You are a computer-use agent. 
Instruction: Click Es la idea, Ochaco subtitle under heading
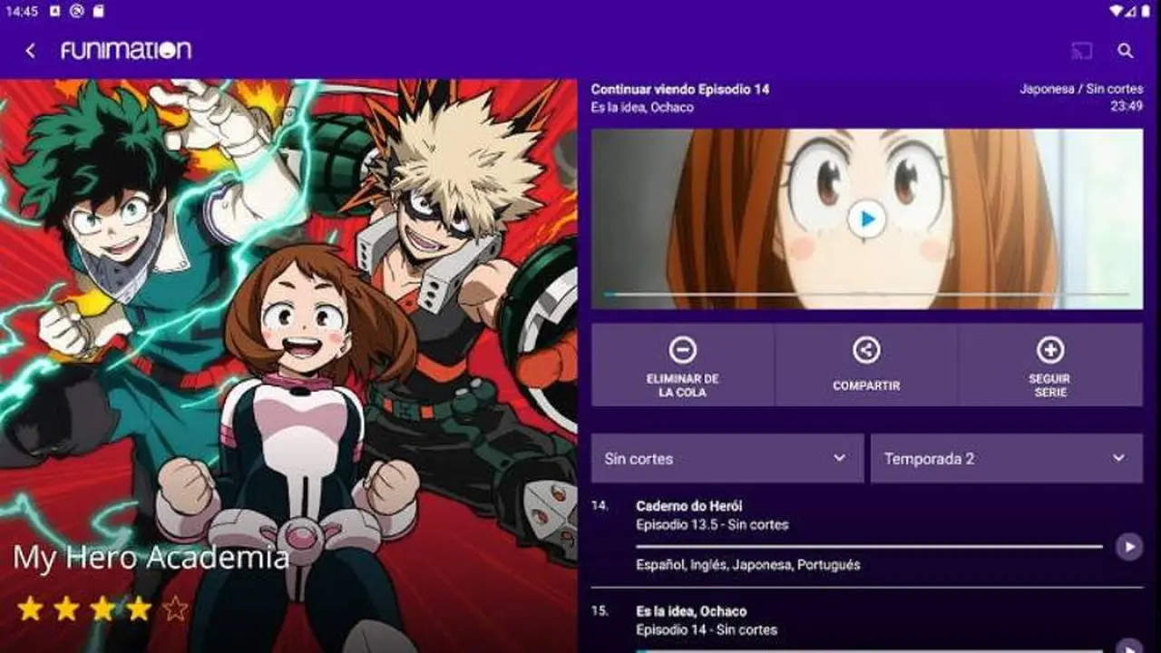tap(642, 107)
